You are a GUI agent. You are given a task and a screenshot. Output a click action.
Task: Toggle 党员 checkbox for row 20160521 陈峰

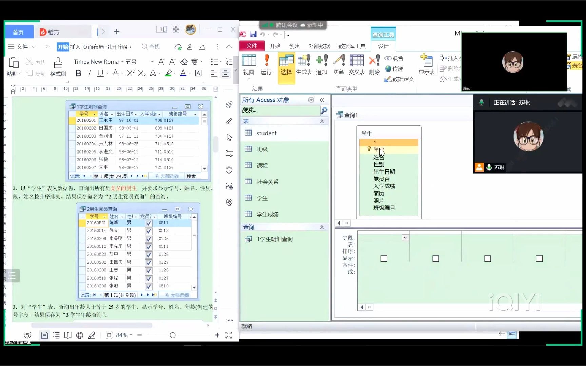click(149, 223)
